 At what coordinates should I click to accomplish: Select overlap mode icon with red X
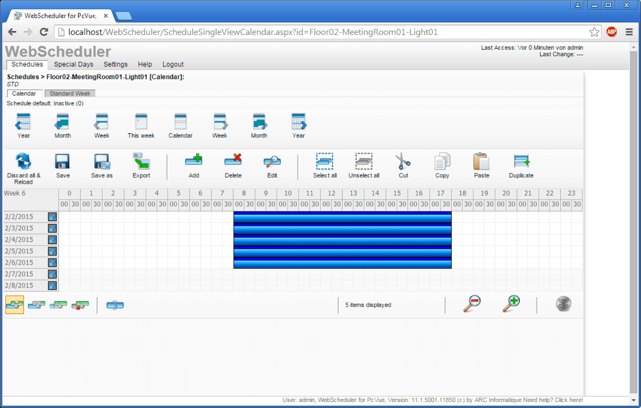(80, 305)
